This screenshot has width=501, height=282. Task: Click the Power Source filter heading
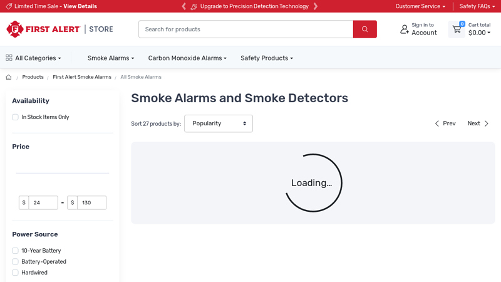(35, 234)
